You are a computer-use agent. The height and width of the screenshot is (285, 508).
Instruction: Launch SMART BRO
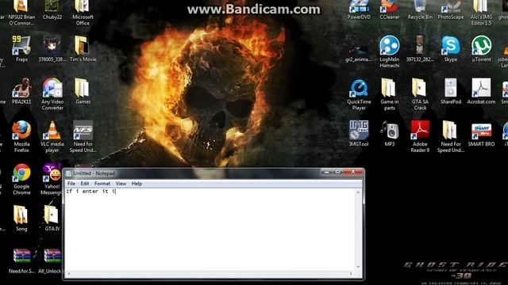pyautogui.click(x=481, y=133)
